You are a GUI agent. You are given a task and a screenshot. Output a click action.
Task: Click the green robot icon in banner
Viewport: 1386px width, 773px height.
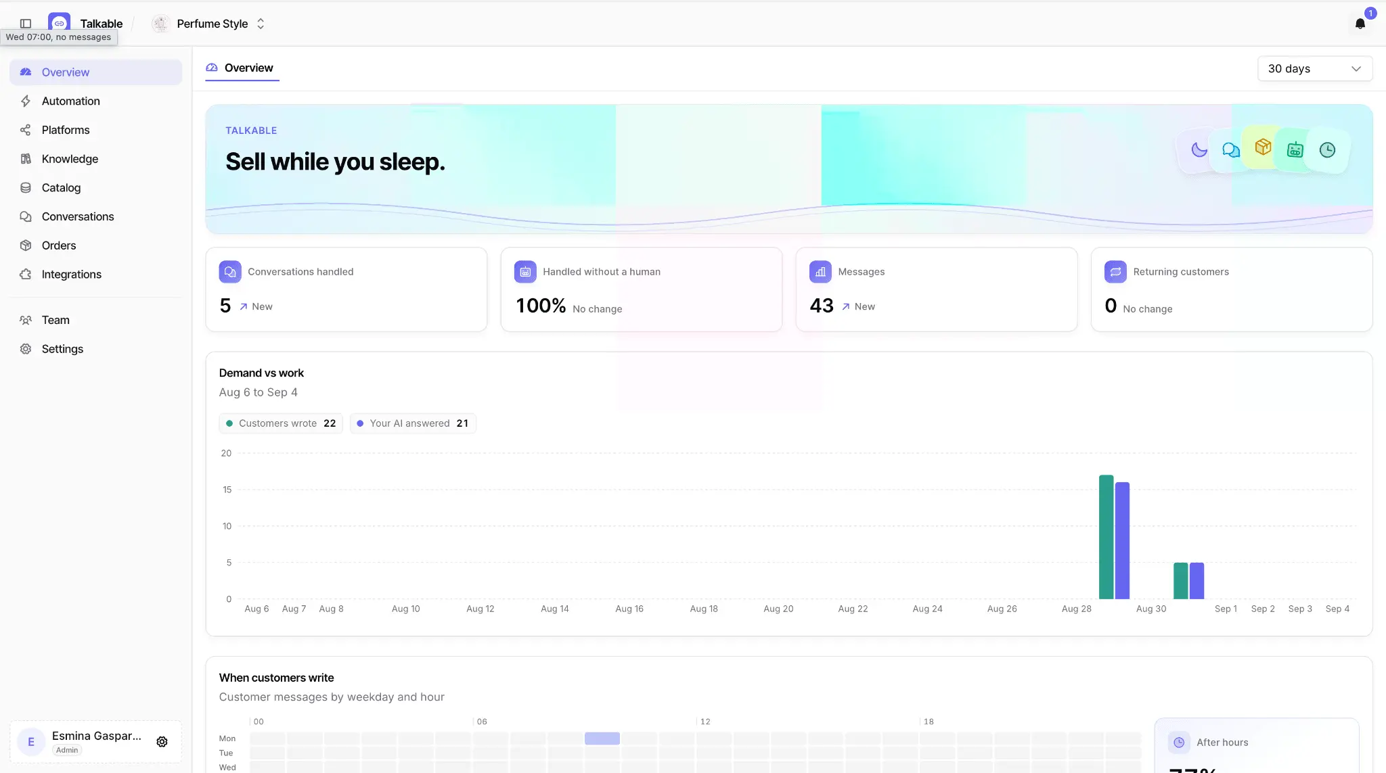coord(1295,150)
